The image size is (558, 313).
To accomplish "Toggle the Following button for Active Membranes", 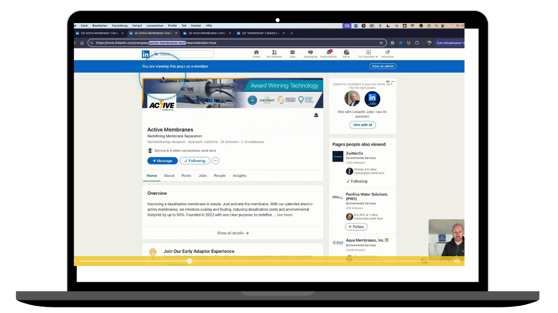I will pyautogui.click(x=195, y=161).
